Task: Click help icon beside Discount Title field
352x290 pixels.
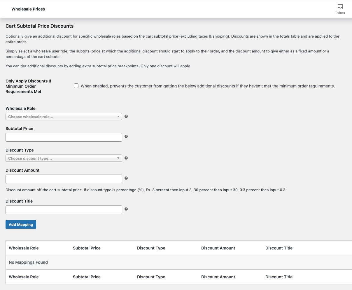Action: (126, 209)
